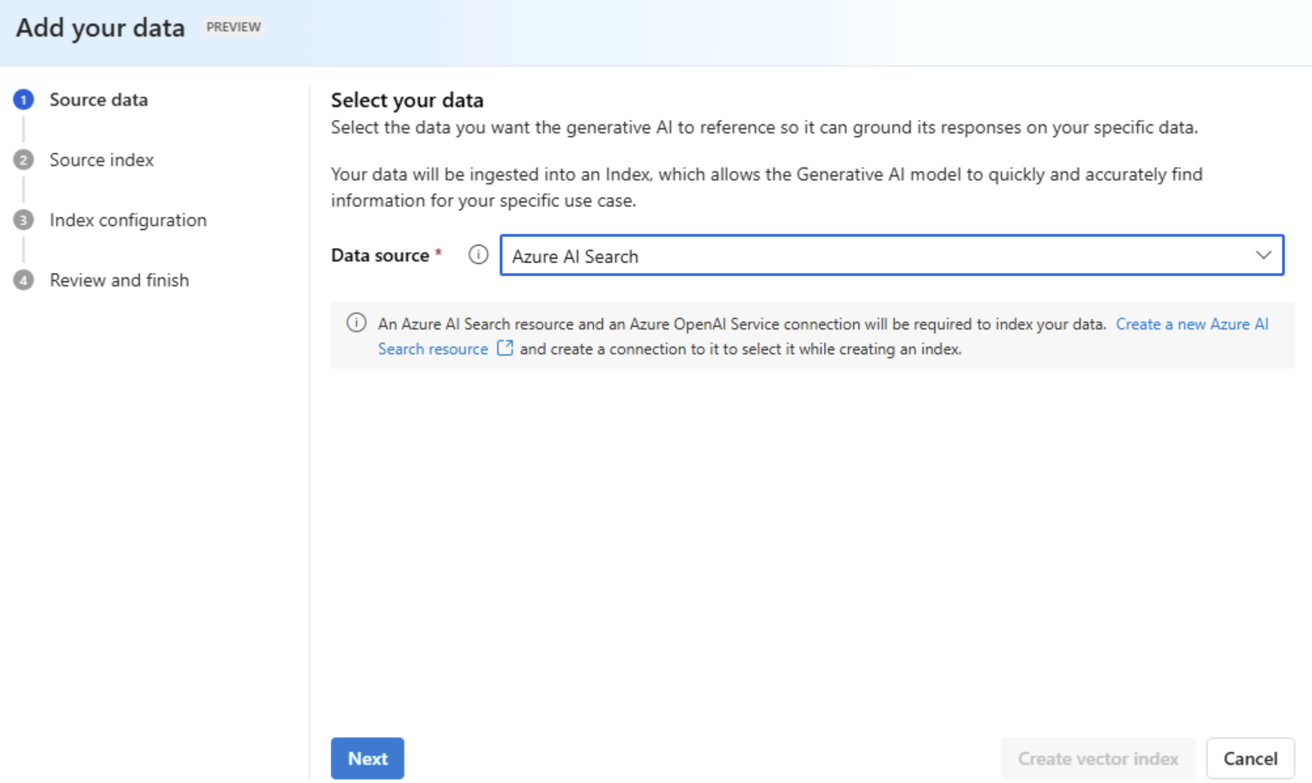Click the step 4 circle icon
1312x783 pixels.
pos(23,280)
